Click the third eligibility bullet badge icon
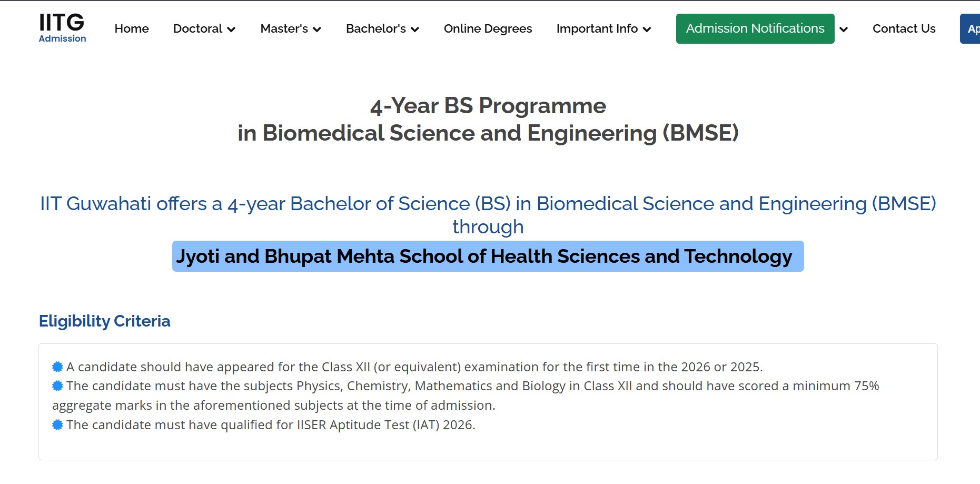Screen dimensions: 980x484 tap(57, 424)
